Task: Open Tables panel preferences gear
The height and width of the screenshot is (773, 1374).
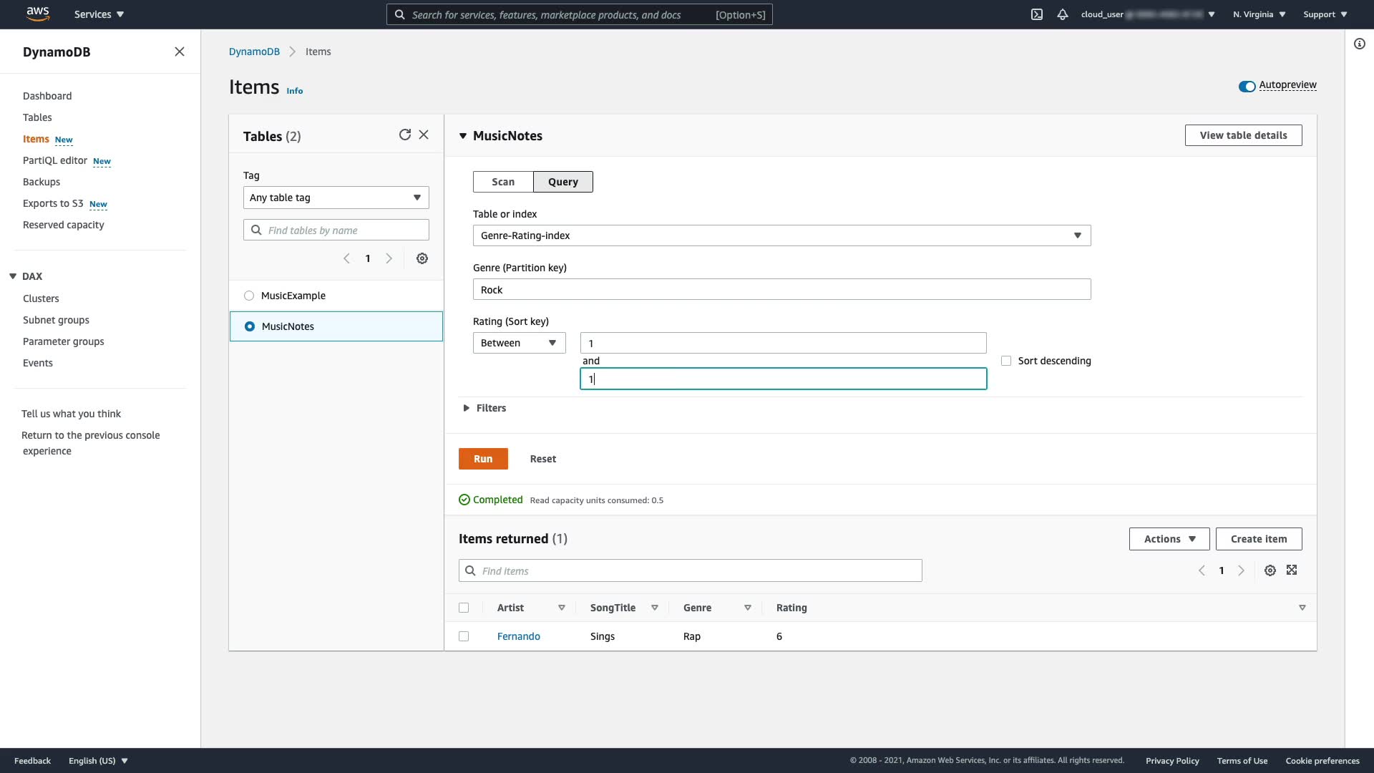Action: pyautogui.click(x=422, y=258)
